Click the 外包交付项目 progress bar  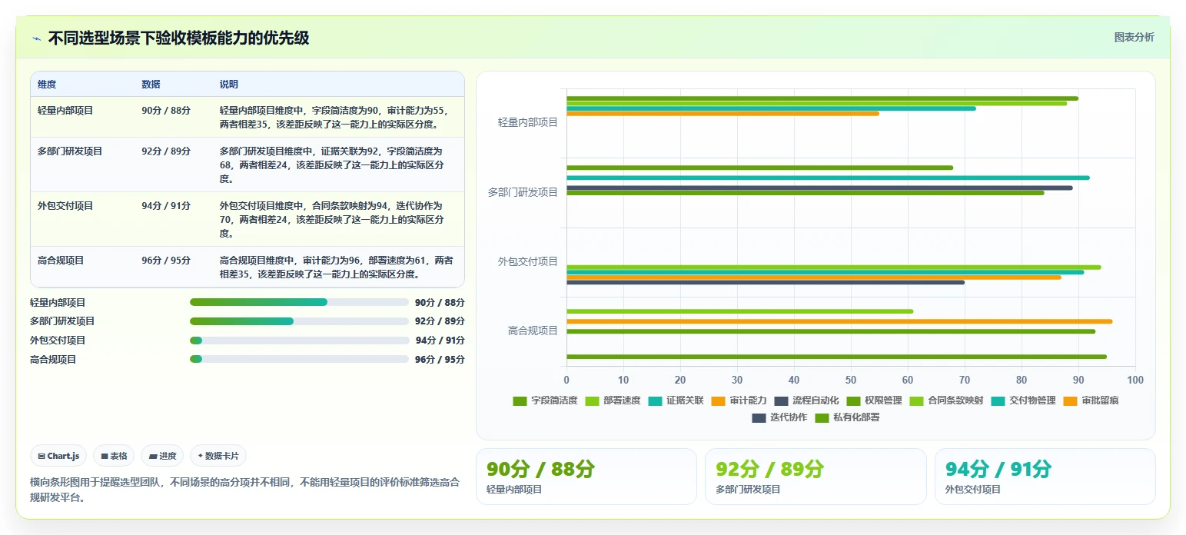[x=299, y=341]
